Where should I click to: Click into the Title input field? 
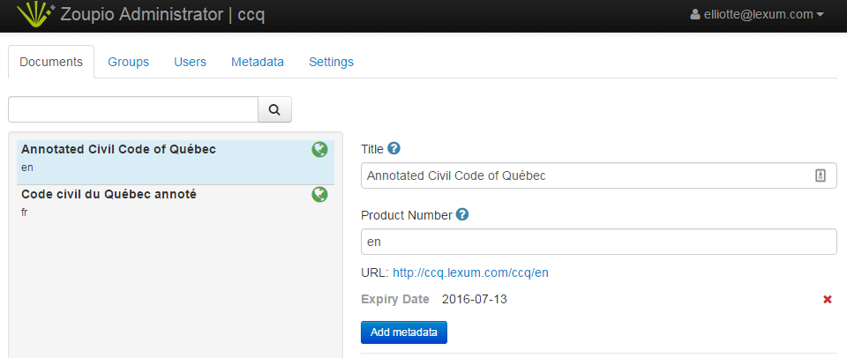[582, 175]
